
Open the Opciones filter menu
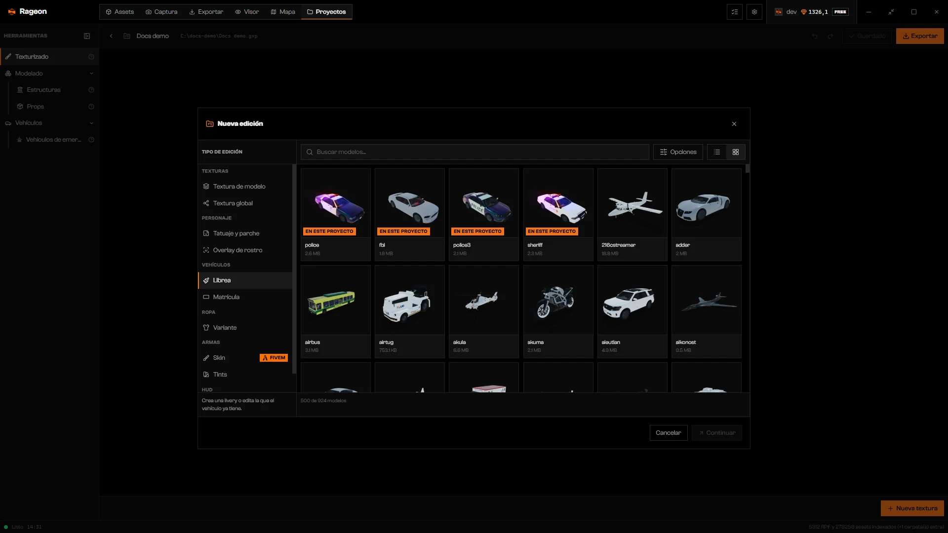678,152
